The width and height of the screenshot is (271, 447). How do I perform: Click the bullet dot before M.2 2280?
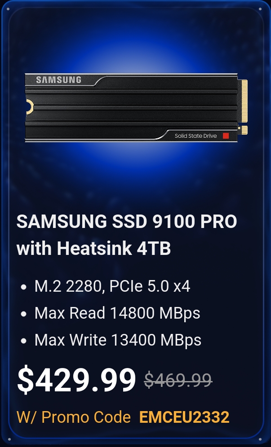[x=24, y=287]
